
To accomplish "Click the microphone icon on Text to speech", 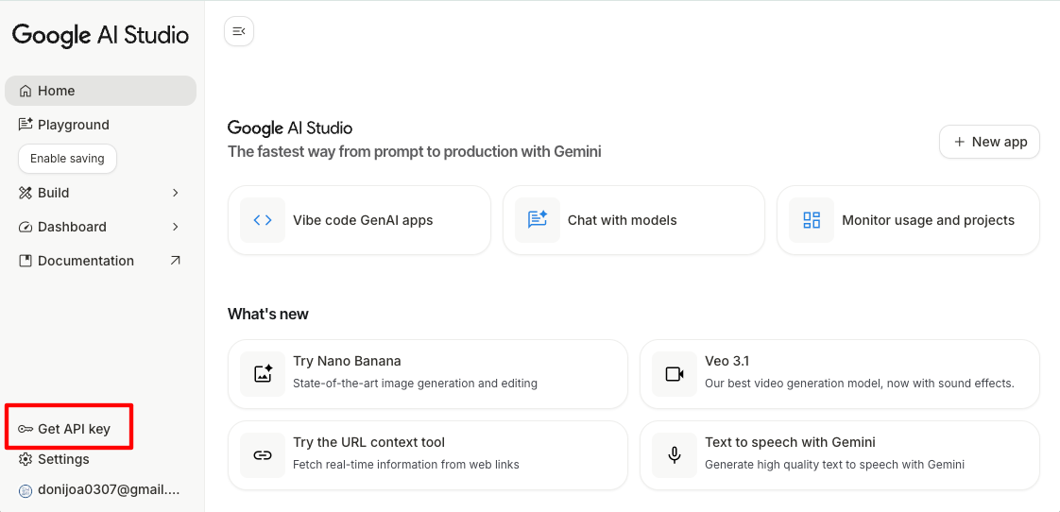I will click(675, 455).
